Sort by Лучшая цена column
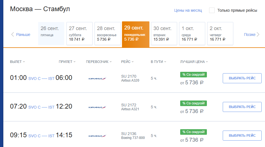The width and height of the screenshot is (265, 147). click(194, 62)
